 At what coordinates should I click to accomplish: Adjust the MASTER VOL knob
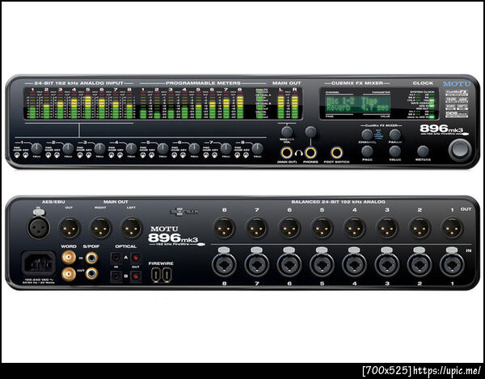click(x=287, y=132)
